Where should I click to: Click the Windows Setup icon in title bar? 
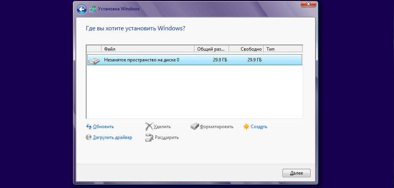point(93,9)
